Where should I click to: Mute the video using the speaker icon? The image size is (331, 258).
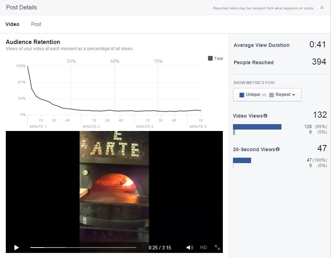190,248
